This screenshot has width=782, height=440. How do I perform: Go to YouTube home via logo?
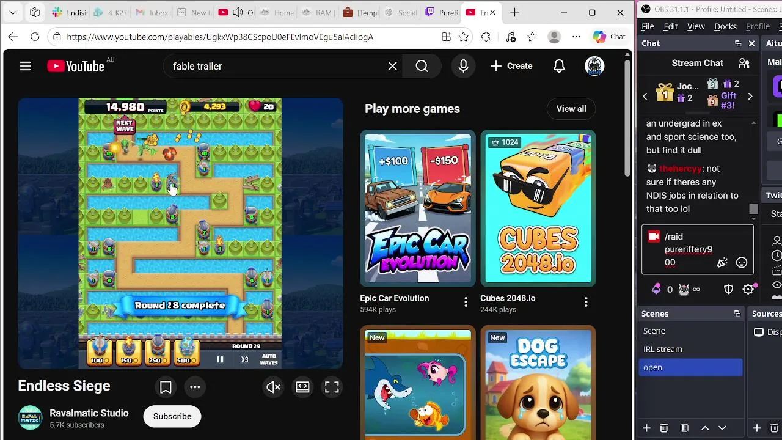point(76,66)
